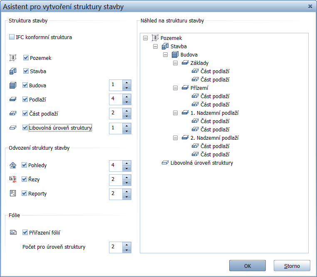Click the Základy floor icon in the tree

pos(185,63)
